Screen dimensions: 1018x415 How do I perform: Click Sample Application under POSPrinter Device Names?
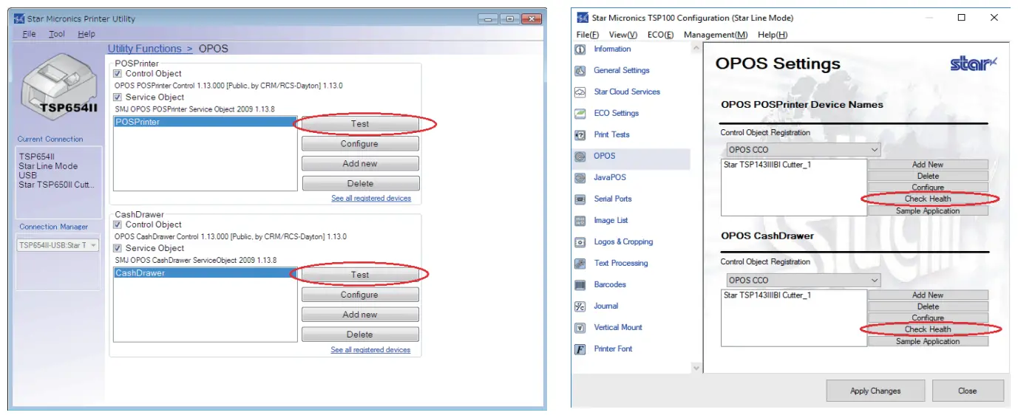click(x=928, y=210)
